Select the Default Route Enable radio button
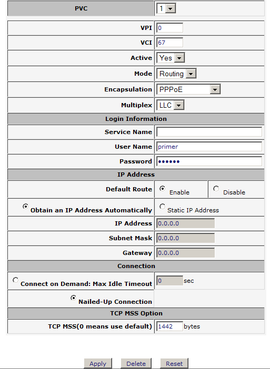The image size is (270, 369). pos(162,189)
